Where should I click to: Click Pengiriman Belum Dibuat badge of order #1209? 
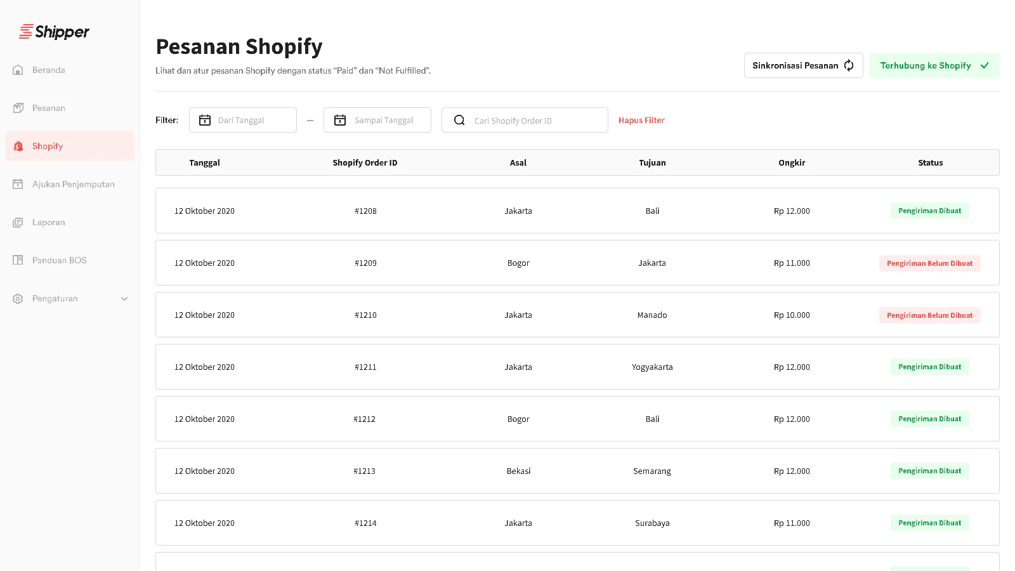[x=929, y=263]
